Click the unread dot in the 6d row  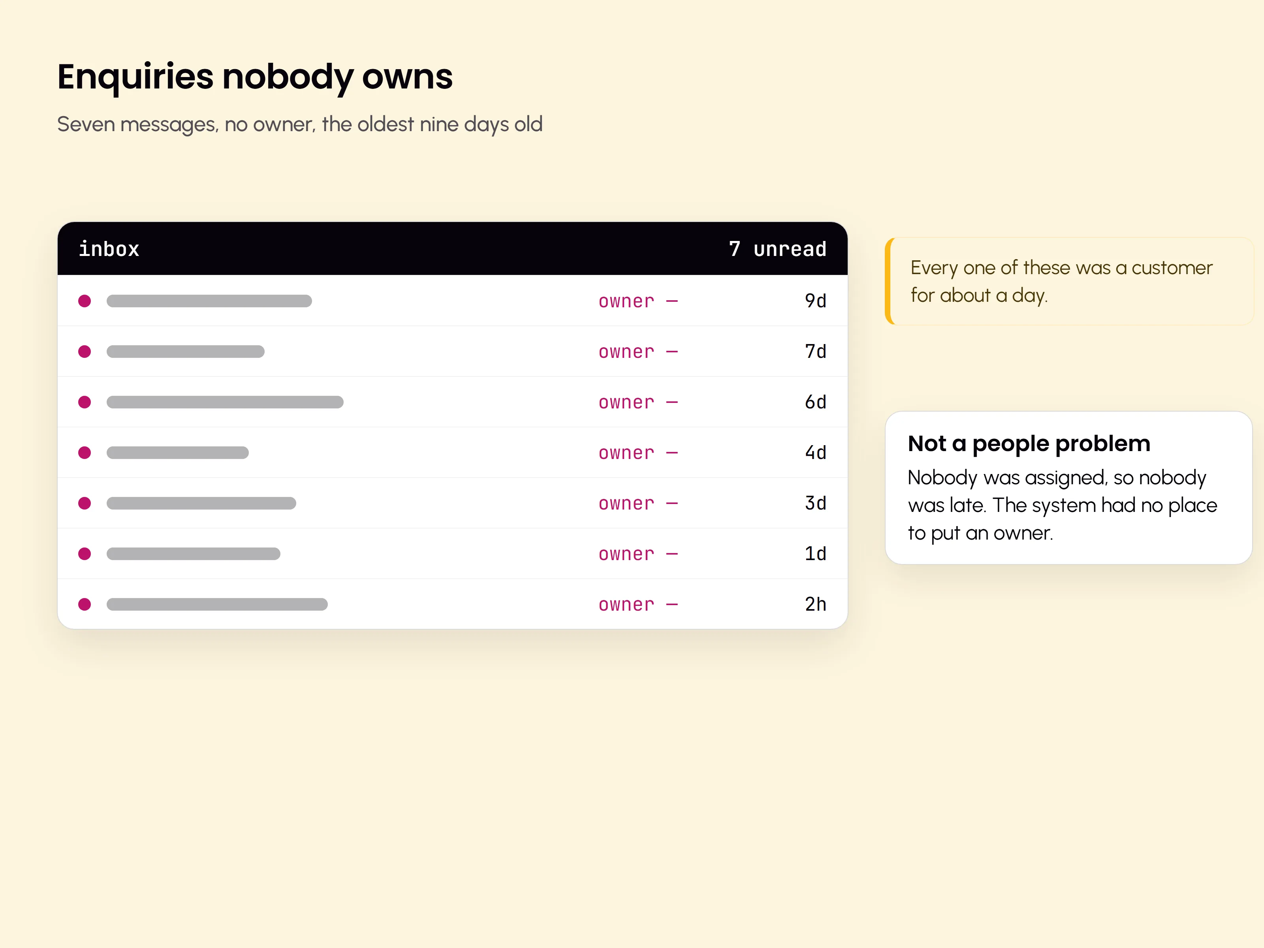85,402
